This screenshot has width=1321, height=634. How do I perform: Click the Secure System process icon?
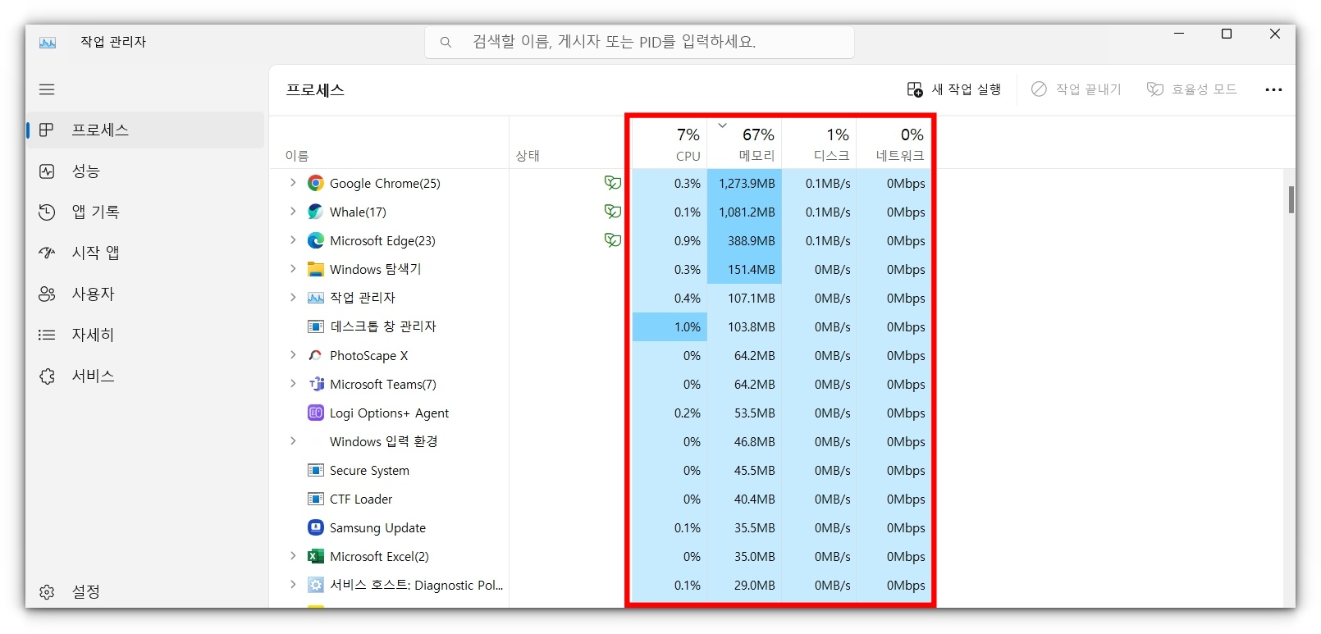(316, 470)
